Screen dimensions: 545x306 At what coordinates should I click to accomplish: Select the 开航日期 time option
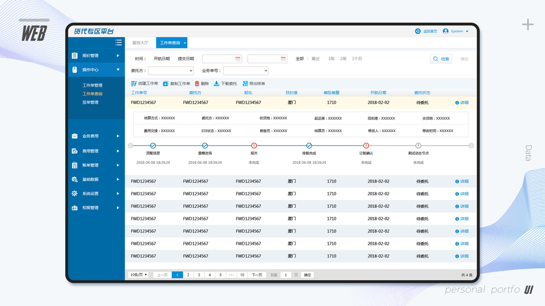161,59
